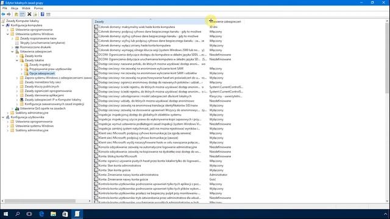The width and height of the screenshot is (390, 219).
Task: Click the Up one level folder icon
Action: 16,15
